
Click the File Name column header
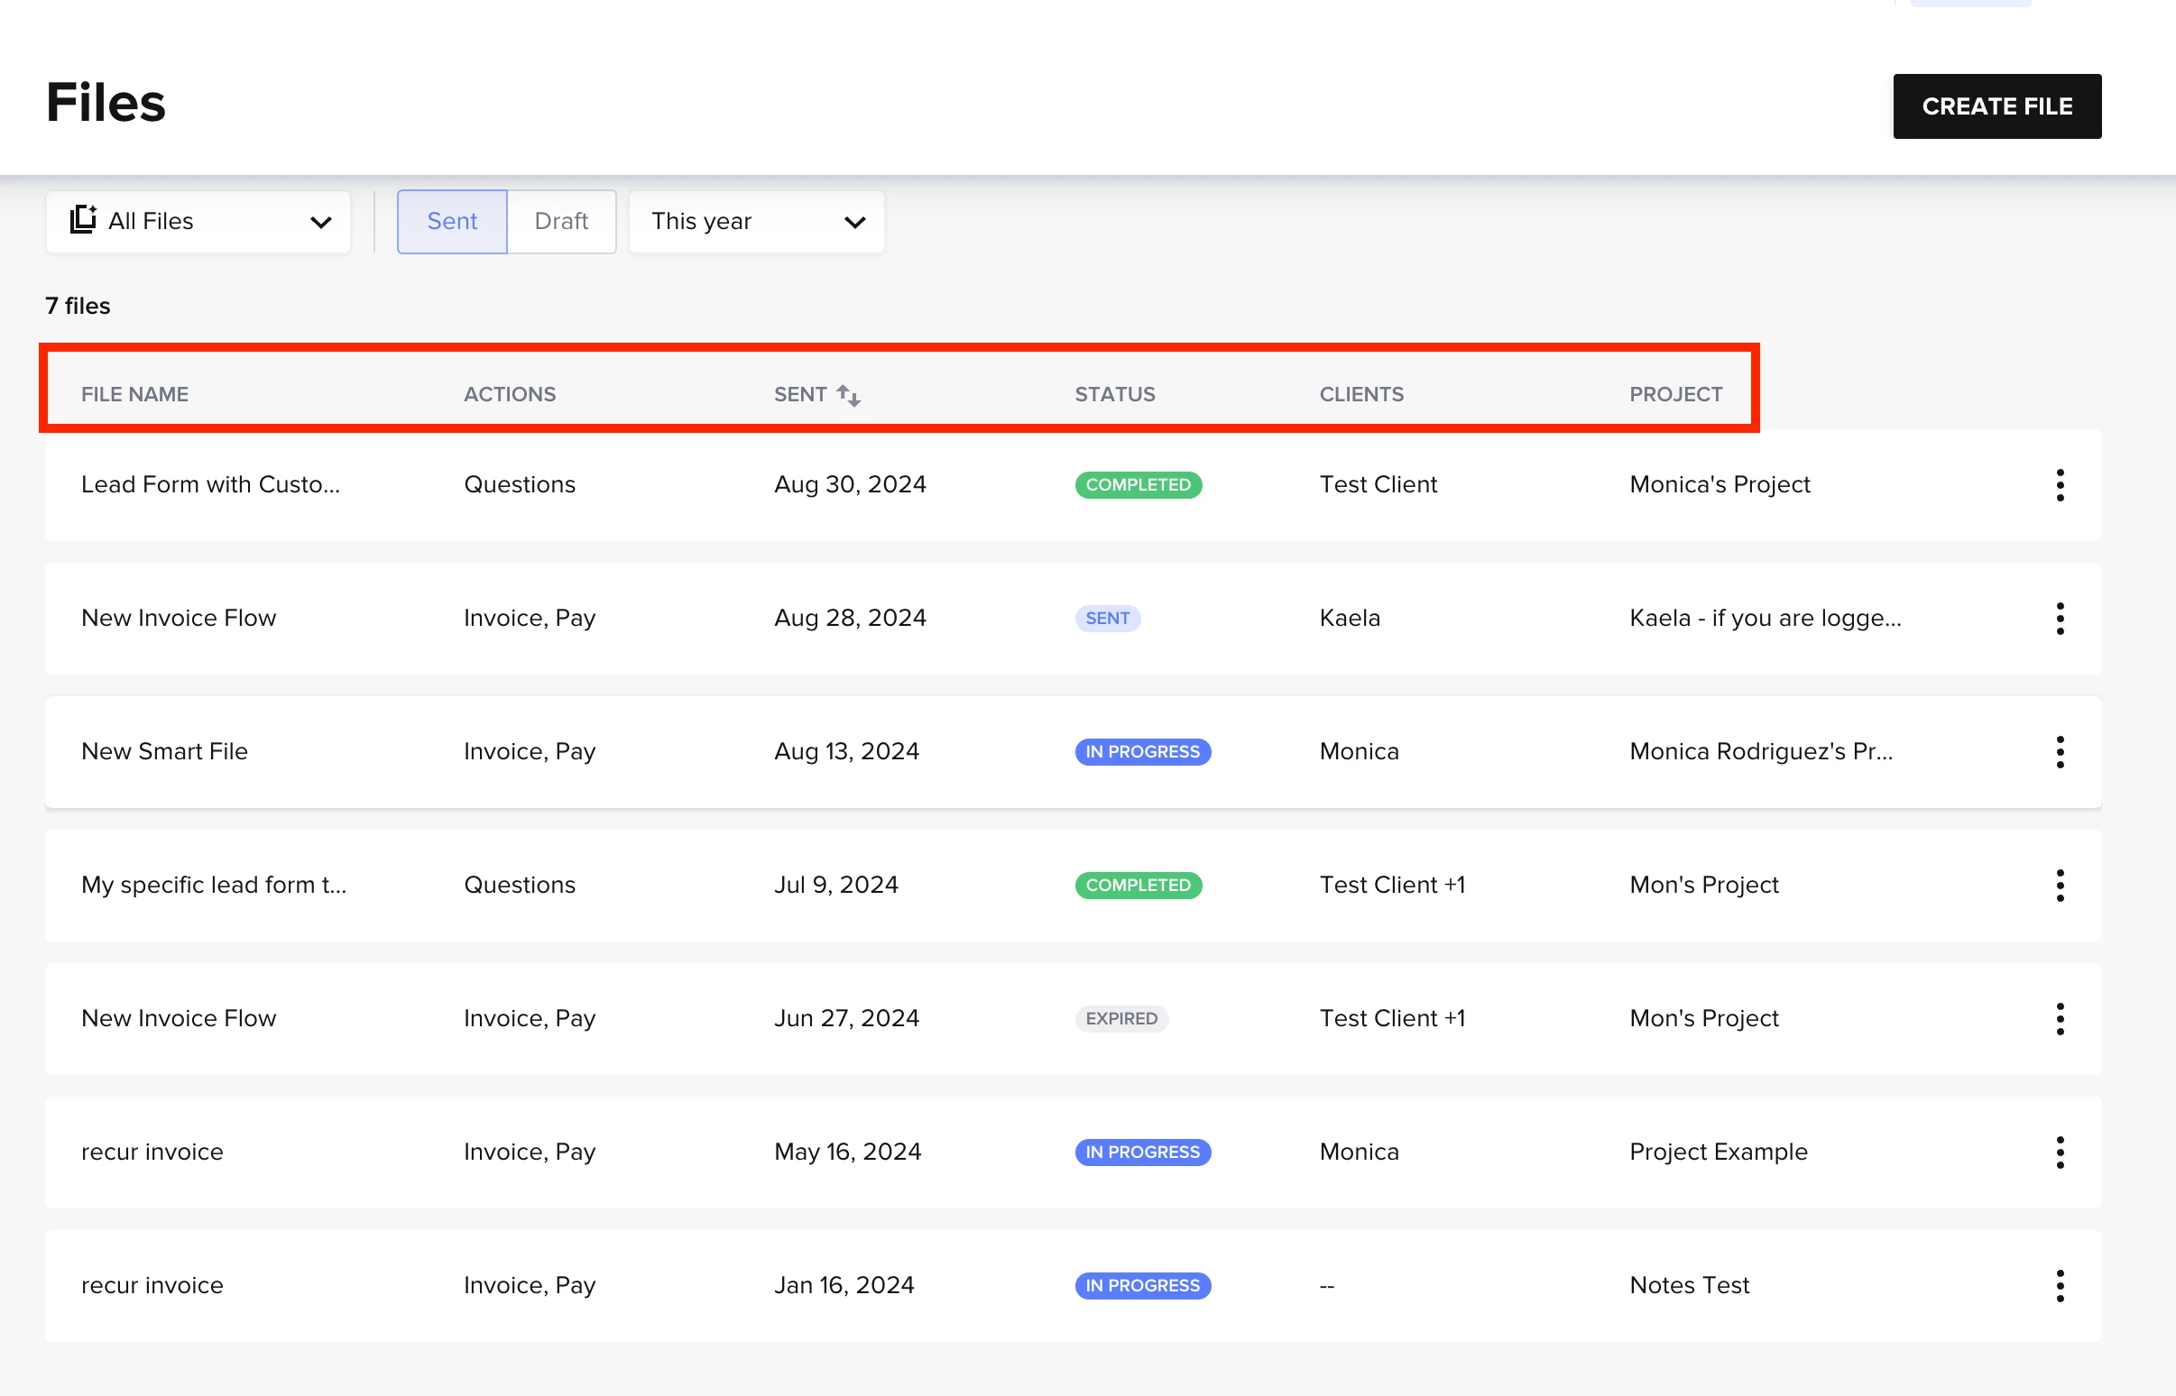click(x=135, y=394)
